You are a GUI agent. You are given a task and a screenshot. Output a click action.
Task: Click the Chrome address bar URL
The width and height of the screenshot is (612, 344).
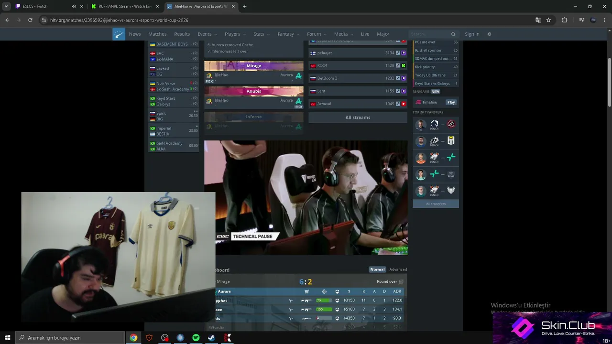[119, 20]
